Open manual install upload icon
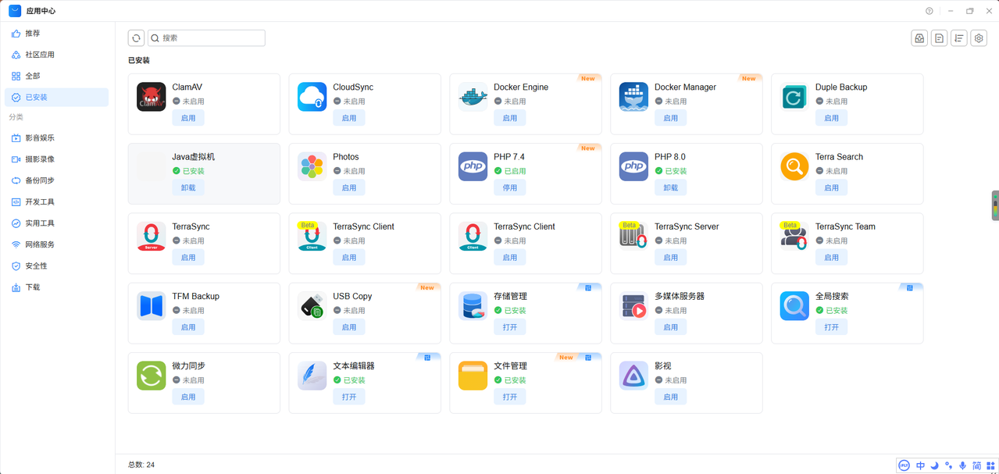Screen dimensions: 999x474 click(x=919, y=38)
